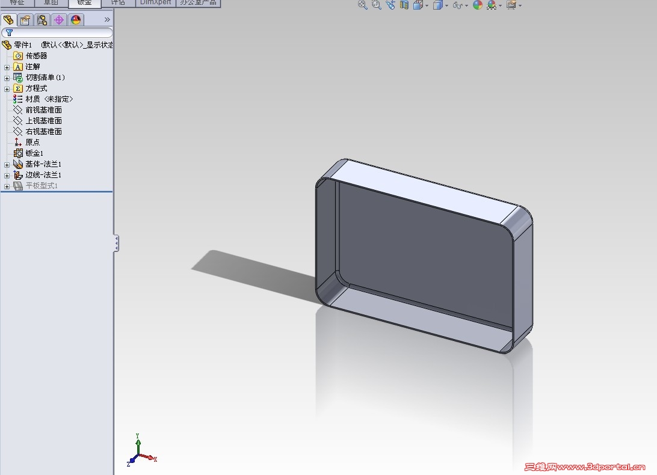Click the Previous View icon
Screen dimensions: 657x475
tap(390, 5)
